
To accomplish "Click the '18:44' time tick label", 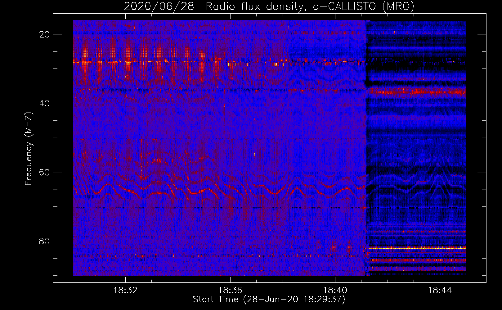I will (440, 290).
